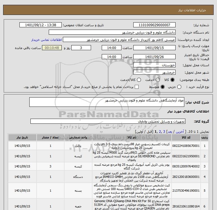Open اطلاعات تماس خریدار link
Image resolution: width=217 pixels, height=210 pixels.
46,40
